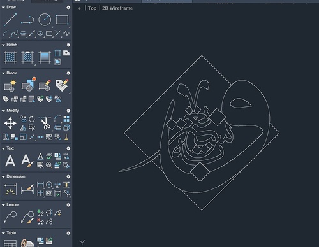This screenshot has height=247, width=319.
Task: Click the first Hatch pattern tool
Action: (10, 57)
